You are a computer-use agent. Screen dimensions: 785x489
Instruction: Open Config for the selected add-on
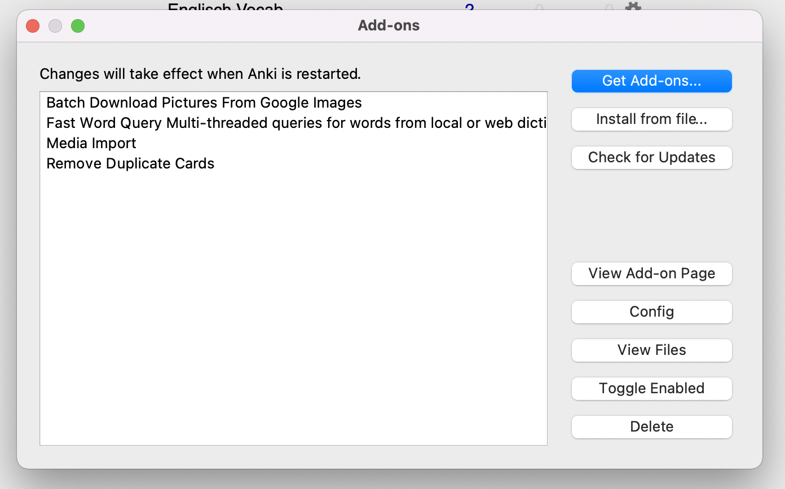click(x=651, y=312)
